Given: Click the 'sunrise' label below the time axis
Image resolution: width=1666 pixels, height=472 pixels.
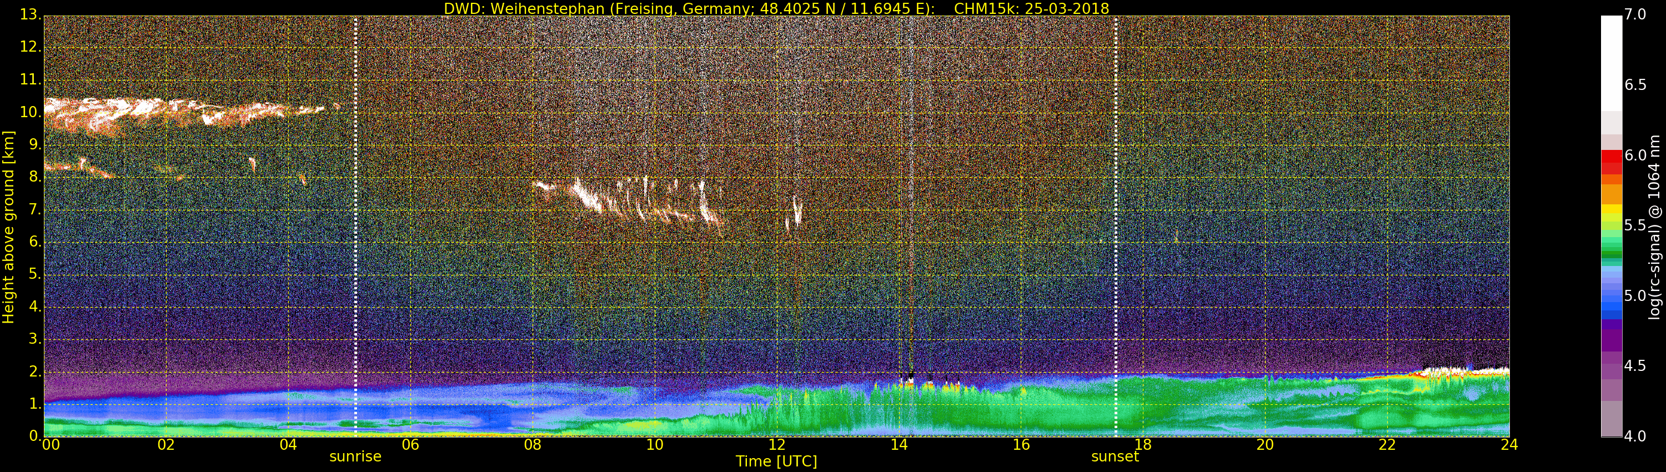Looking at the screenshot, I should 355,456.
